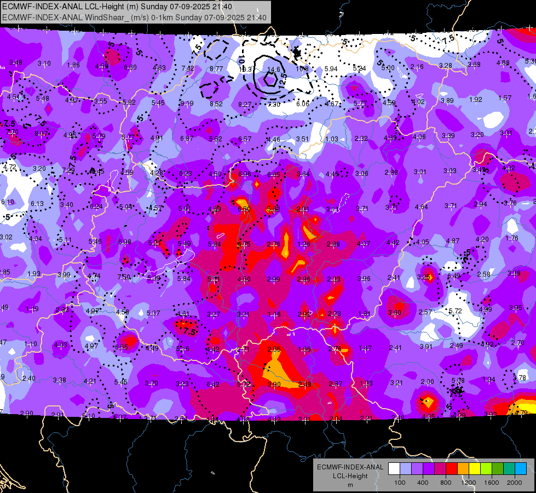Screen dimensions: 536x493
Task: Click the 3.90 value on orange area
Action: point(274,384)
